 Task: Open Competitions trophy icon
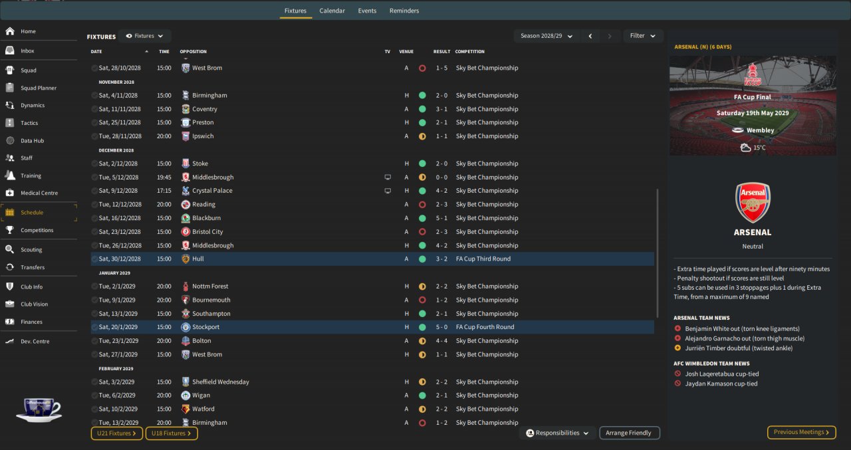tap(10, 230)
